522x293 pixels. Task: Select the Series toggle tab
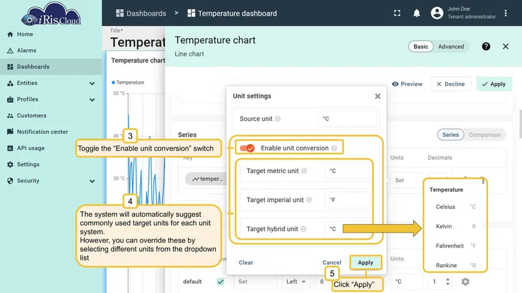(450, 135)
